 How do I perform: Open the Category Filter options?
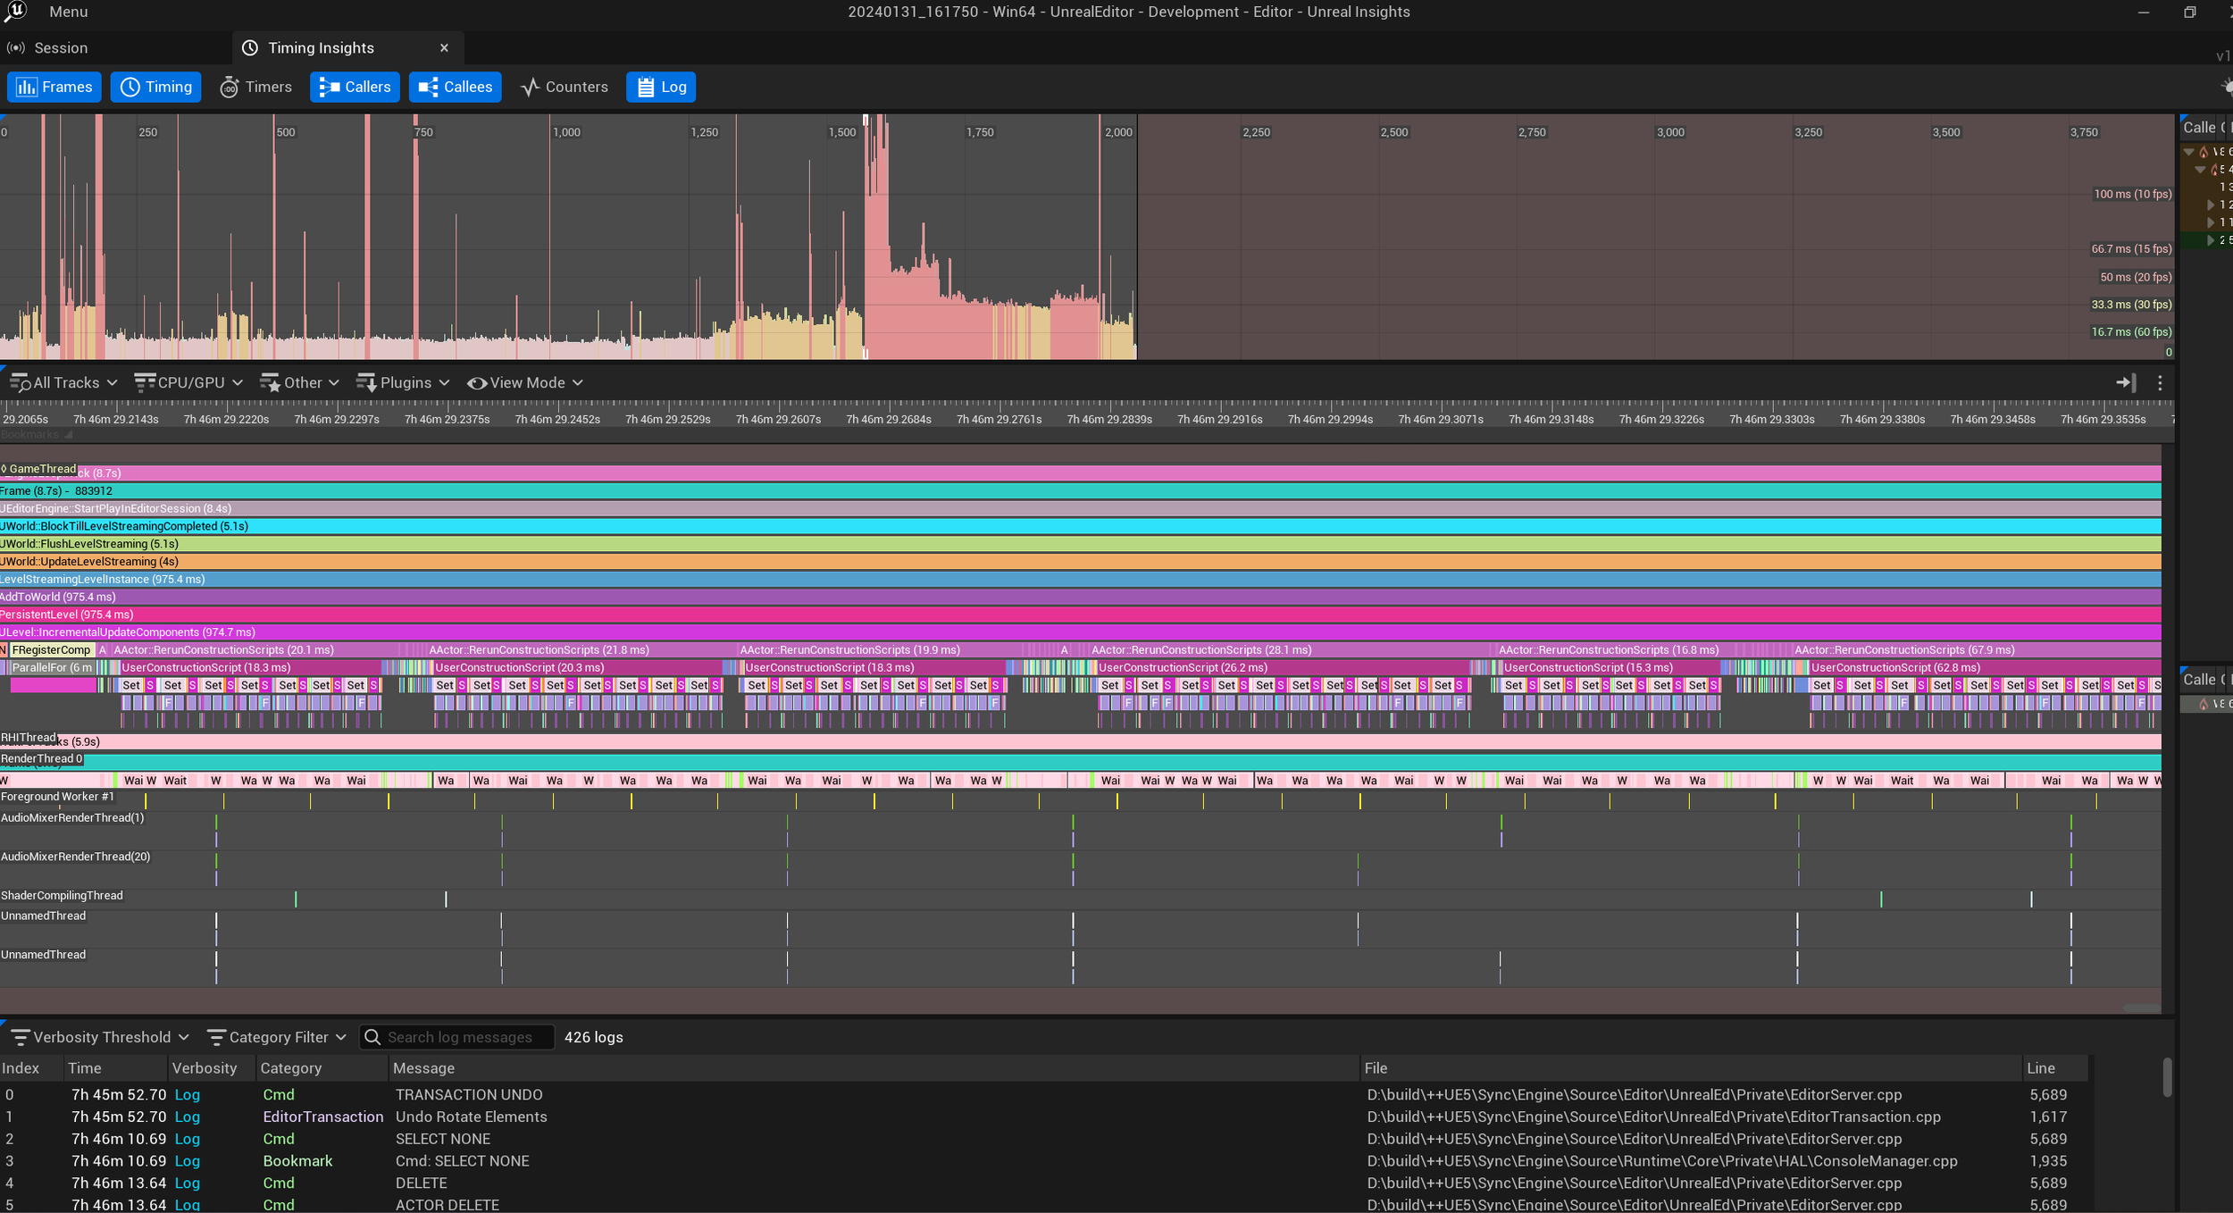pyautogui.click(x=277, y=1037)
